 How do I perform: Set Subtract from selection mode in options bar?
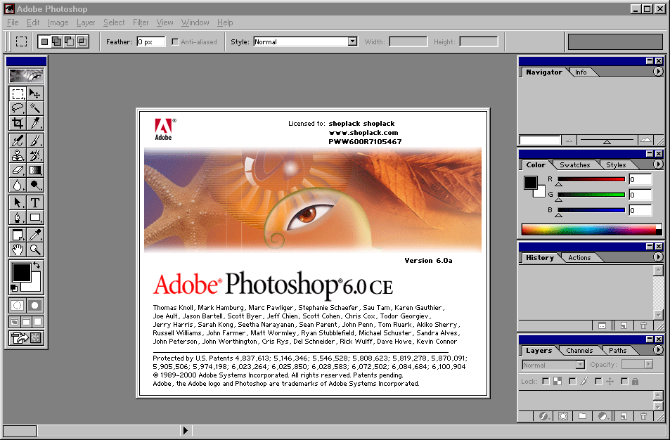click(x=69, y=41)
